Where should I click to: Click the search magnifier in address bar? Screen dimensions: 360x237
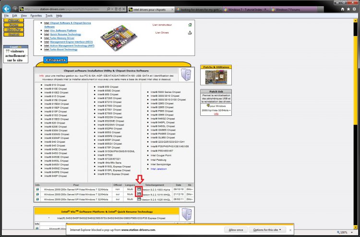click(108, 9)
